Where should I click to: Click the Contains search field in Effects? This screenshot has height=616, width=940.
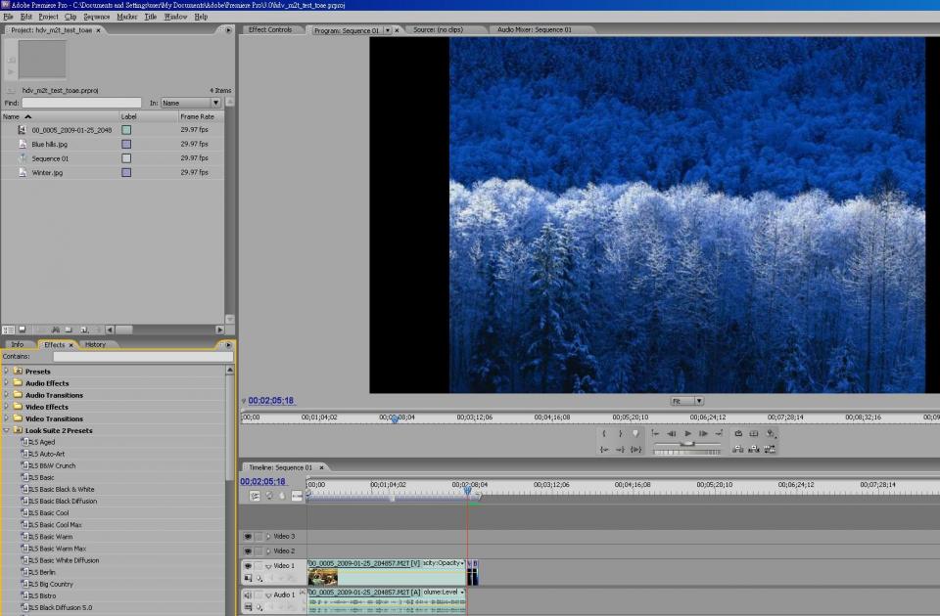click(x=142, y=357)
